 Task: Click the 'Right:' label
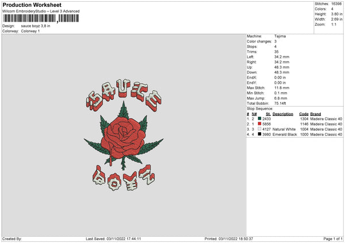[251, 62]
